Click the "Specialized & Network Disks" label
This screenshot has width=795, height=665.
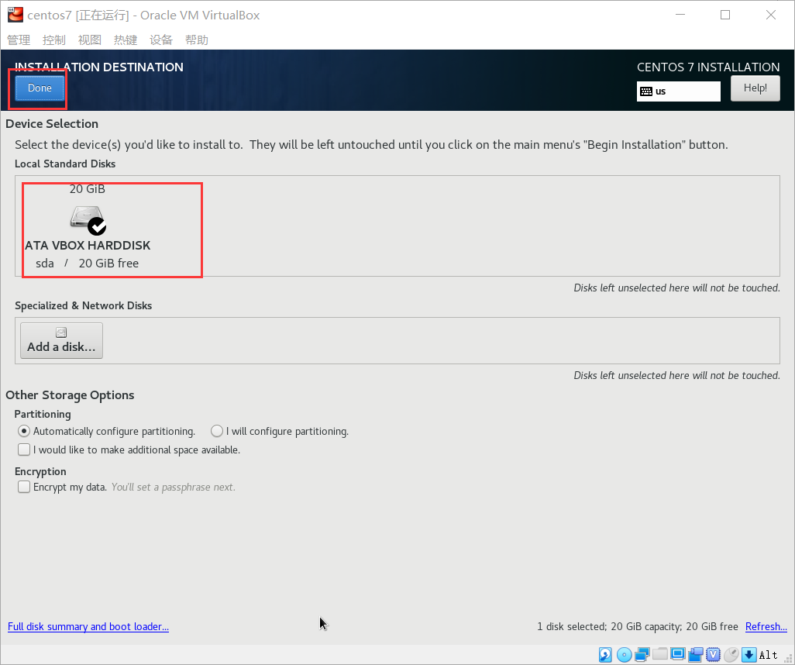pos(83,306)
